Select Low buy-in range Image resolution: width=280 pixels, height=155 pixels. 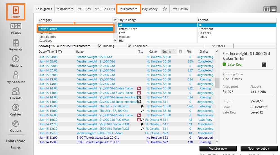(157, 33)
